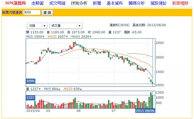
Task: Click the 漢微科(3658) chart title
Action: coord(119,25)
